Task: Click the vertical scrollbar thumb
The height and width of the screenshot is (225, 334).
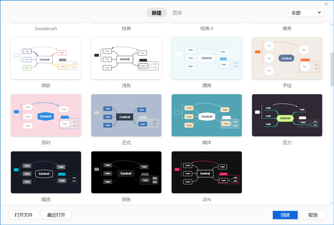Action: [332, 70]
